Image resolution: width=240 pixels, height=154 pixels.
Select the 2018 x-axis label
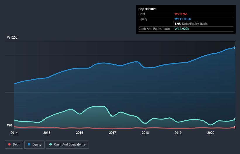[145, 133]
